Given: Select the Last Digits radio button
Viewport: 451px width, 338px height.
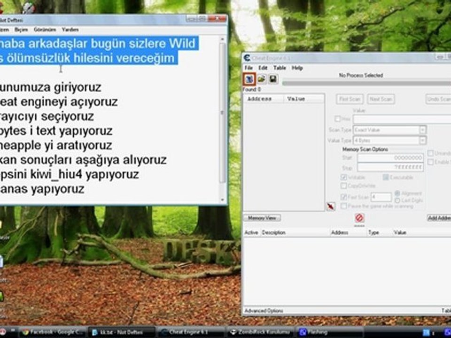Looking at the screenshot, I should coord(397,200).
